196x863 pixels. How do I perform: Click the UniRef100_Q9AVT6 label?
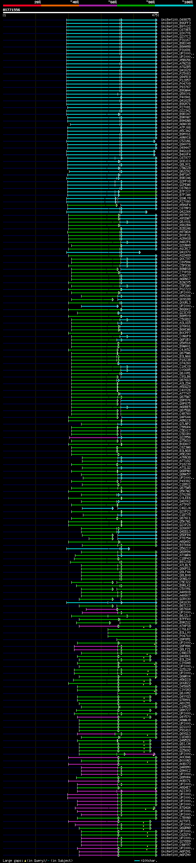176,144
